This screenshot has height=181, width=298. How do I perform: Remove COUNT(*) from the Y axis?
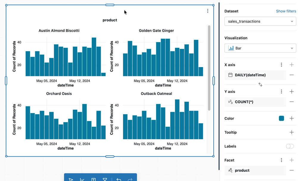pos(291,102)
